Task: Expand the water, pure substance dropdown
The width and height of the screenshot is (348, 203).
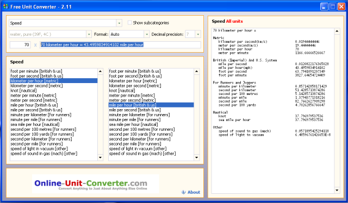Action: pos(89,34)
